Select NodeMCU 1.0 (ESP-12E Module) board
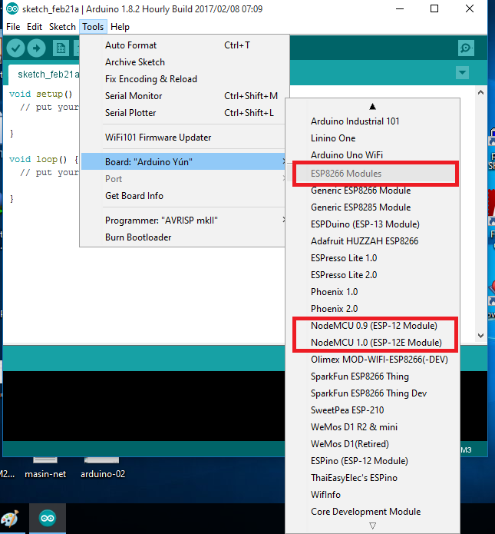 pyautogui.click(x=372, y=343)
